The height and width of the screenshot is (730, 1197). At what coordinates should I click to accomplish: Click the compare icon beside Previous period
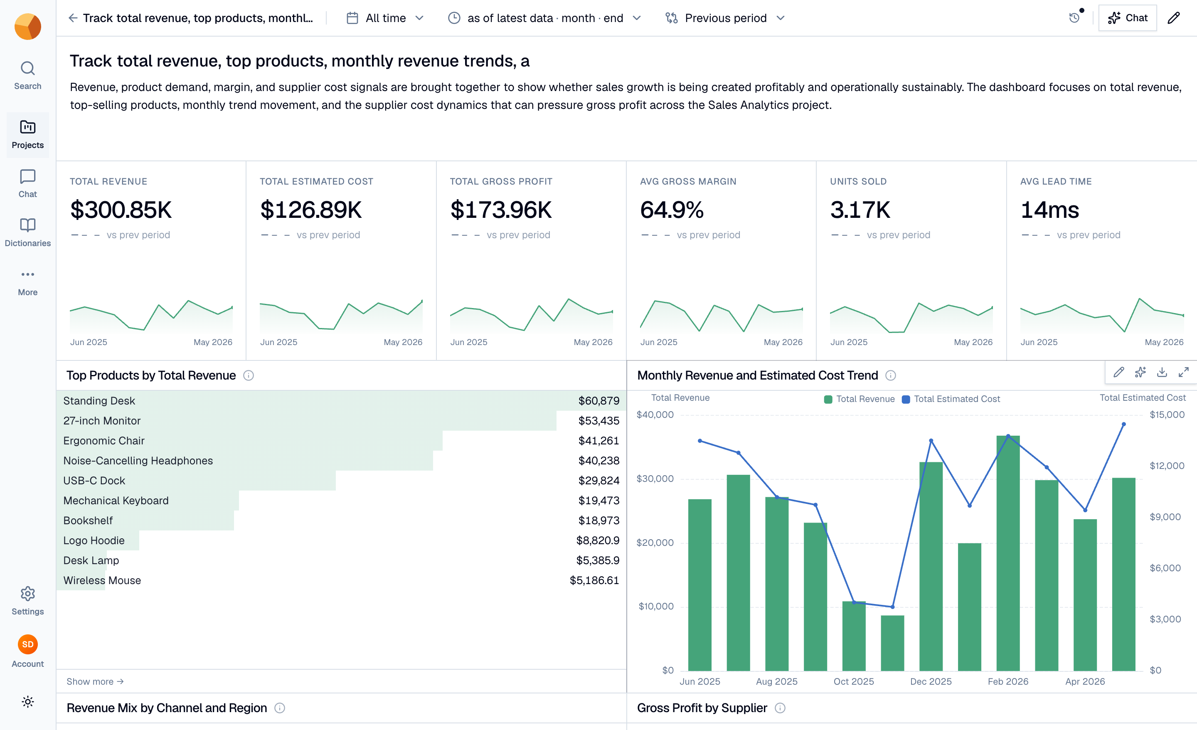671,18
